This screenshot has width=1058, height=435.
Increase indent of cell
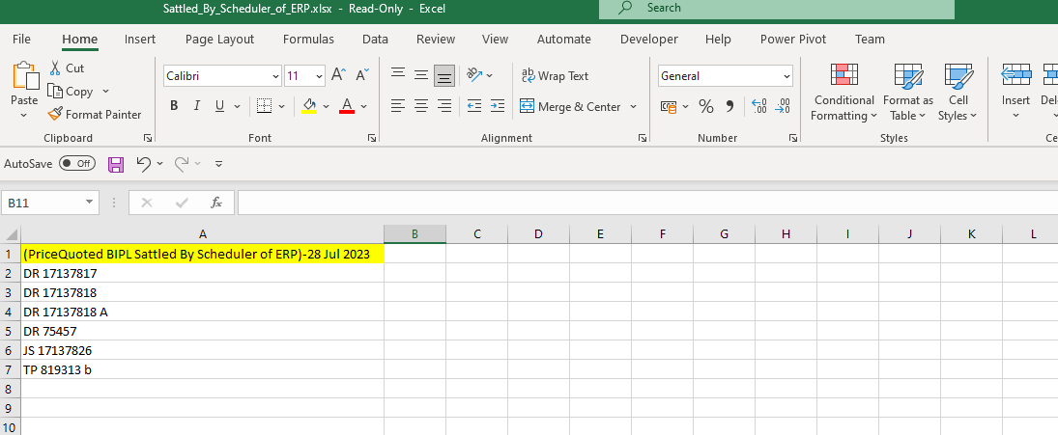(498, 106)
